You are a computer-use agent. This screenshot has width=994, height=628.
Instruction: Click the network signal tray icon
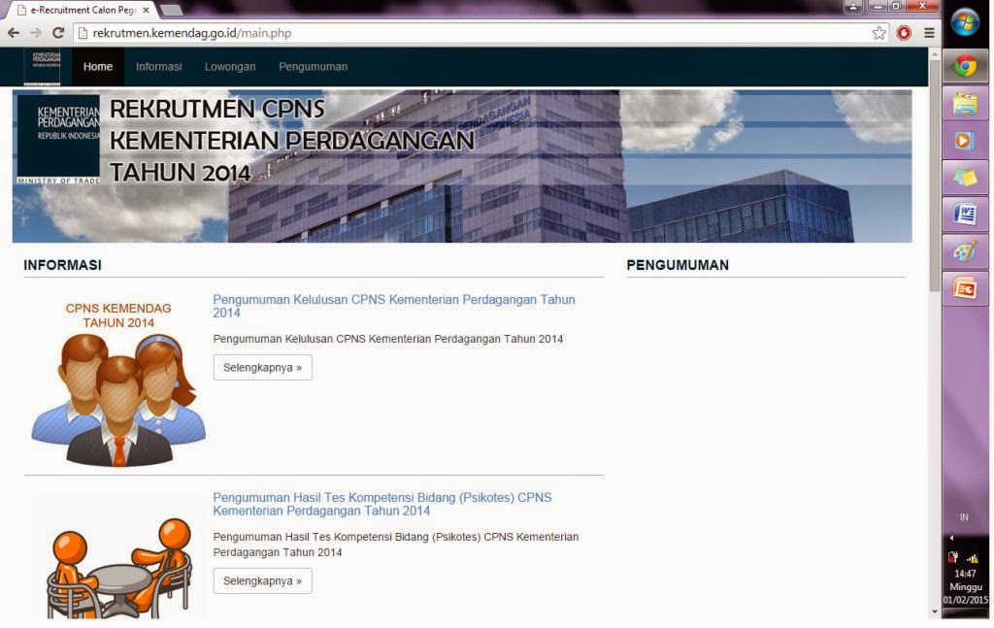tap(973, 558)
